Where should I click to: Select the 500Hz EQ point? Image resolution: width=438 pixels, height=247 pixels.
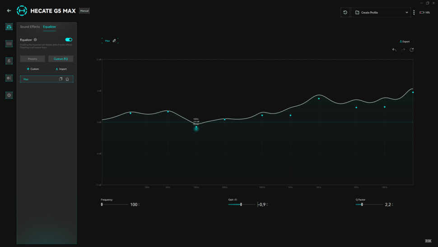262,115
